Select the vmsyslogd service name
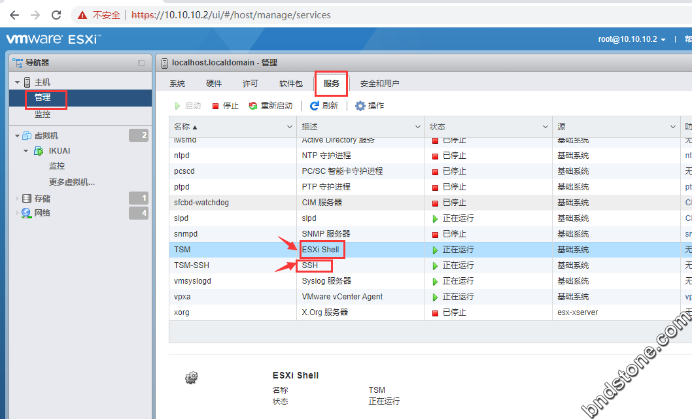This screenshot has width=692, height=419. click(192, 281)
